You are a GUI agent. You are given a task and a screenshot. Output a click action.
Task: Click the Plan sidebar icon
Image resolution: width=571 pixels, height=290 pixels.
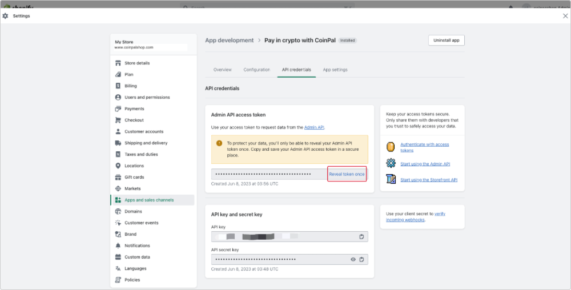coord(118,74)
